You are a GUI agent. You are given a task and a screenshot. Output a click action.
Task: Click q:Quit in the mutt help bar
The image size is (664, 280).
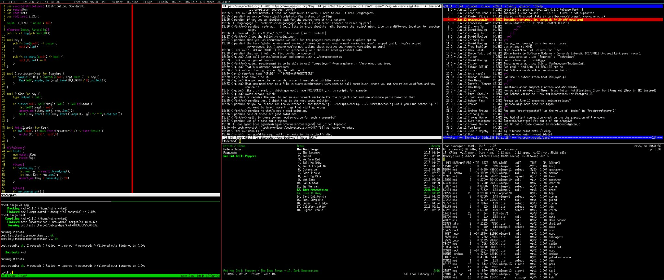click(x=448, y=6)
